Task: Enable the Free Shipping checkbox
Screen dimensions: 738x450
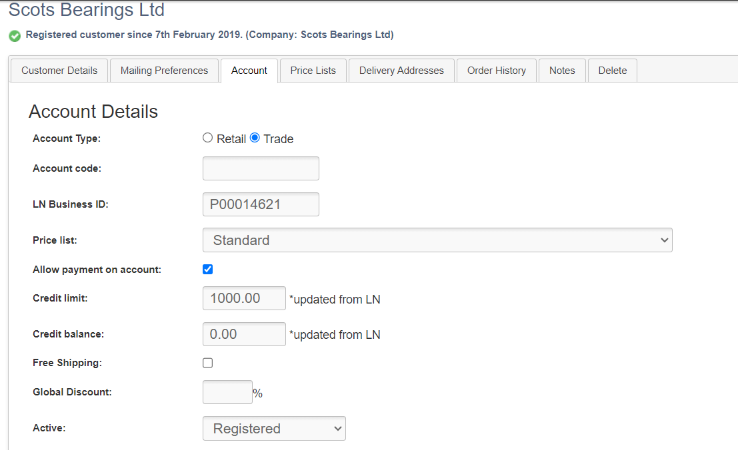Action: [207, 363]
